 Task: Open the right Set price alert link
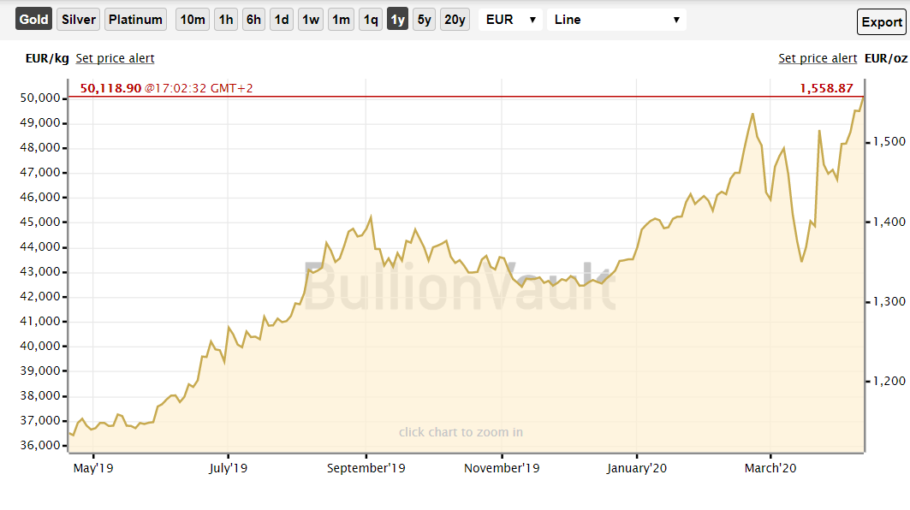coord(817,58)
